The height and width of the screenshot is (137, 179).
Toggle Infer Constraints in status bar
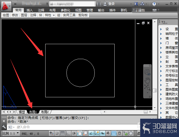51,133
